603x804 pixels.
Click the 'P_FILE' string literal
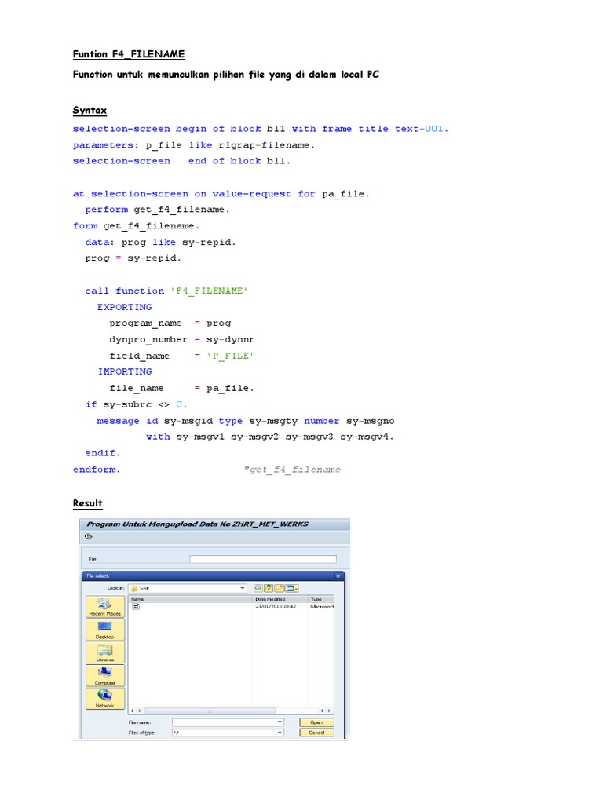[230, 356]
